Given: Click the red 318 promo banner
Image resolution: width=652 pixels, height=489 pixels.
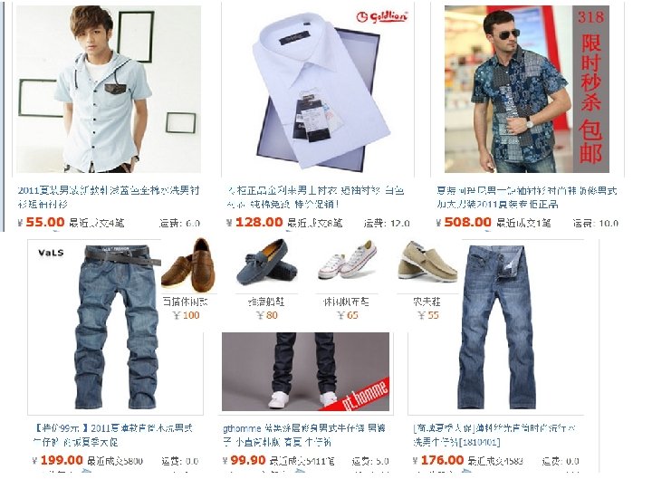Looking at the screenshot, I should click(x=590, y=89).
